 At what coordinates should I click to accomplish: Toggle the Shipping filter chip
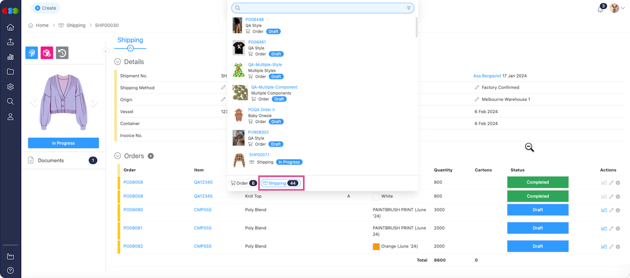[x=280, y=183]
